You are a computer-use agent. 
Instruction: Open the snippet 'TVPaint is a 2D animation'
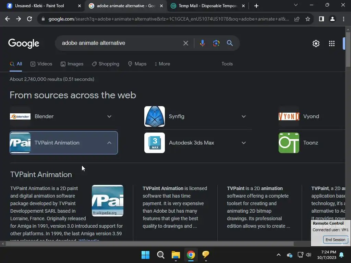coord(258,207)
